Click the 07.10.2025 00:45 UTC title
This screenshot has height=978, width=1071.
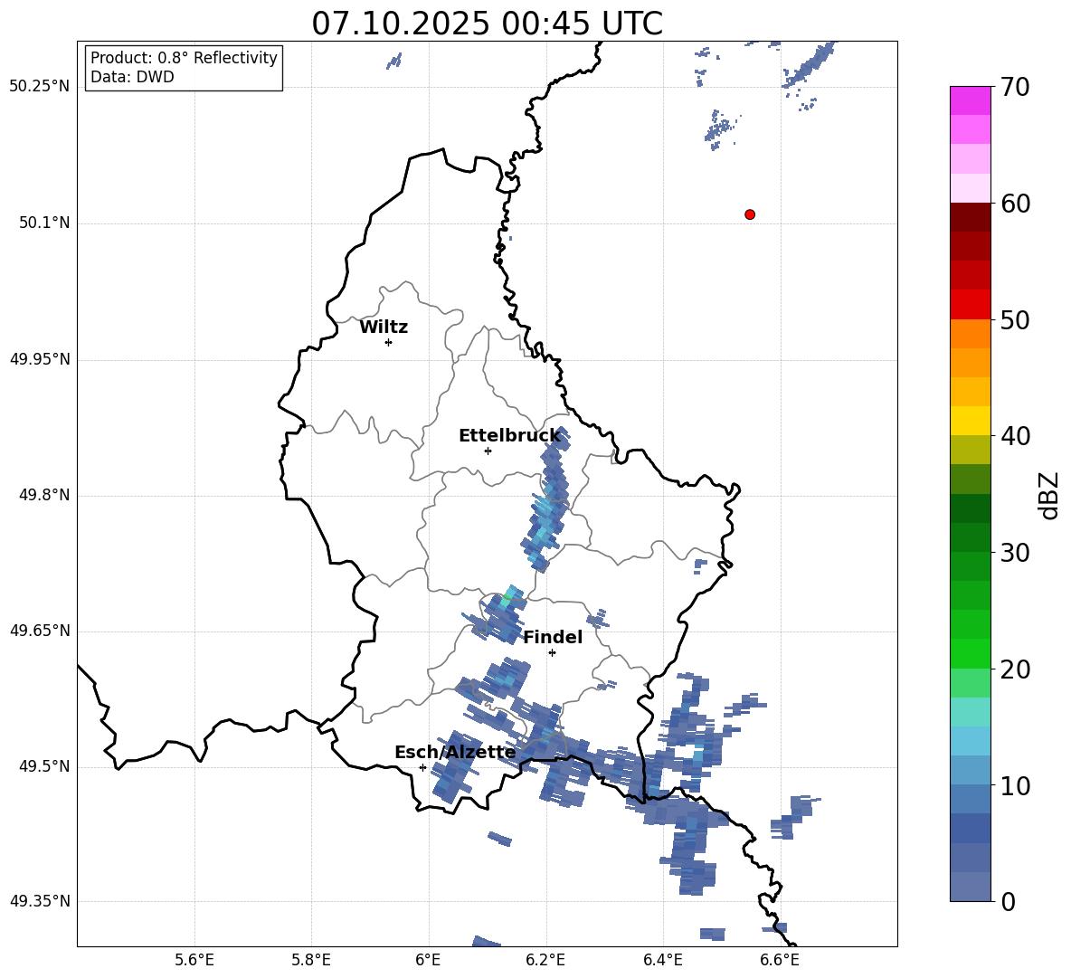point(487,24)
